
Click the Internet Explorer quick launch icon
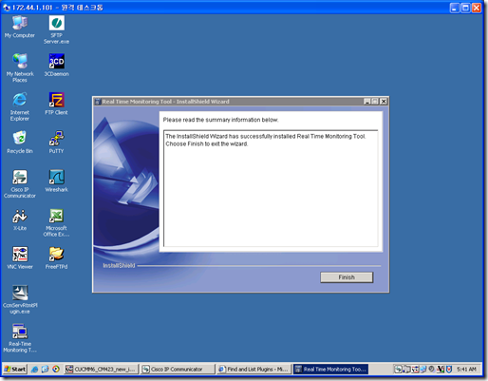(x=34, y=369)
